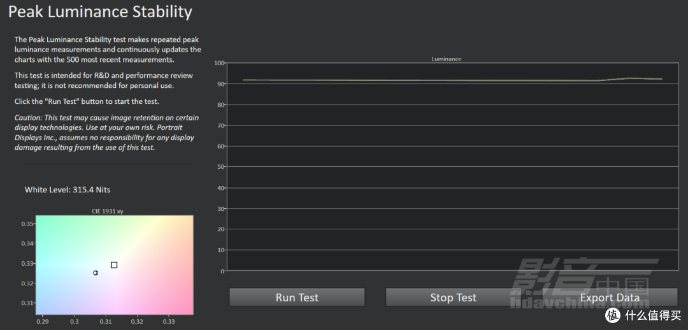Click the 0.35 label on CIE y-axis
The width and height of the screenshot is (688, 330).
pyautogui.click(x=27, y=224)
